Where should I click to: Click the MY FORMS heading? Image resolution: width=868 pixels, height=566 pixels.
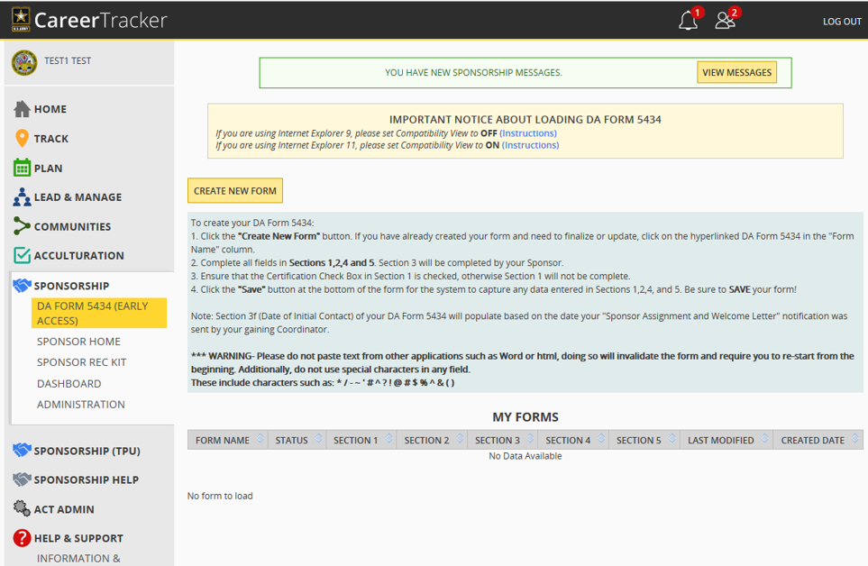tap(525, 417)
